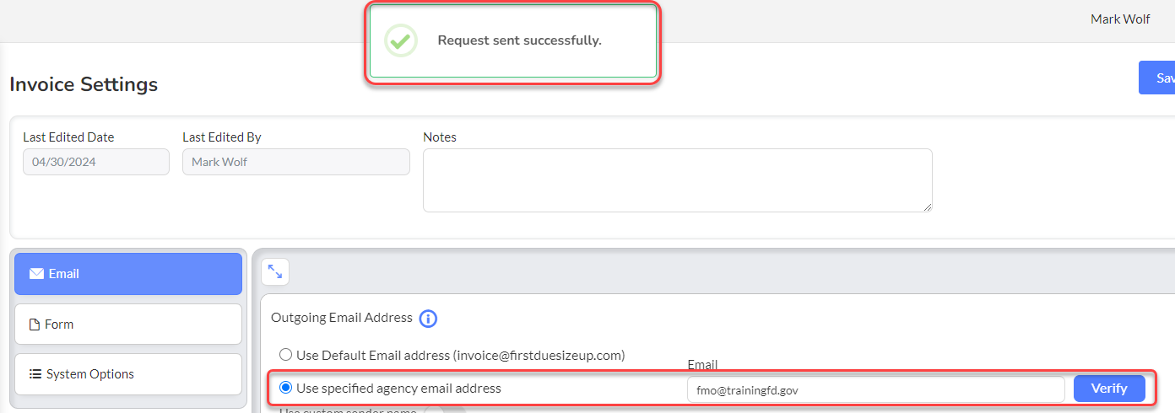The width and height of the screenshot is (1175, 413).
Task: Click the document icon beside Form
Action: click(35, 324)
